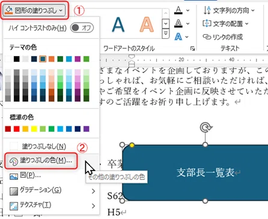Viewport: 268px width, 219px height.
Task: Click the texture pattern icon
Action: pyautogui.click(x=14, y=206)
